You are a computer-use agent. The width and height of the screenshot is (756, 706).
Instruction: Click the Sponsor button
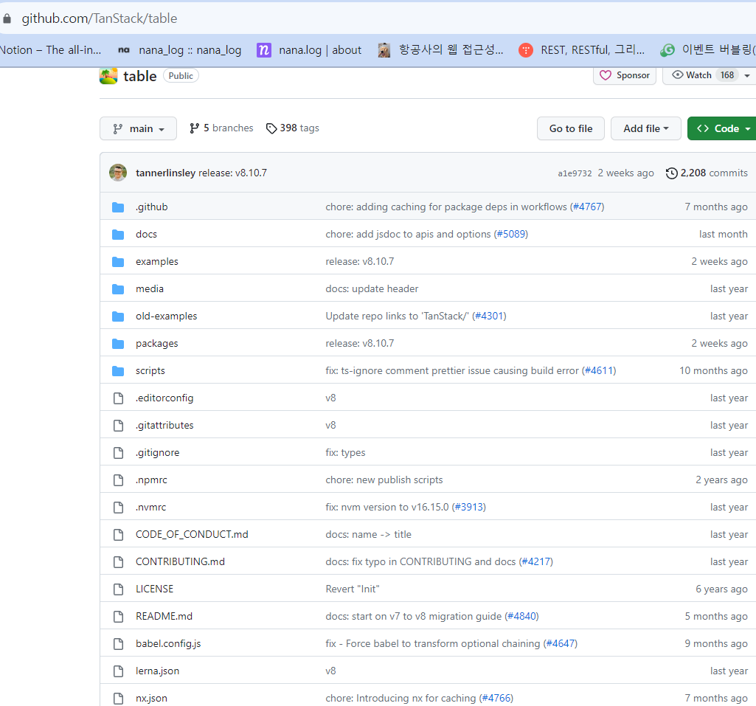pos(625,75)
